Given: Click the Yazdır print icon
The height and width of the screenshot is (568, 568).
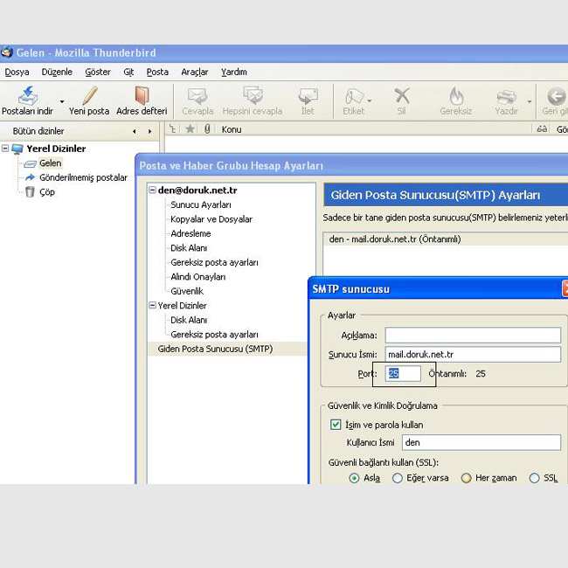Looking at the screenshot, I should pyautogui.click(x=507, y=96).
